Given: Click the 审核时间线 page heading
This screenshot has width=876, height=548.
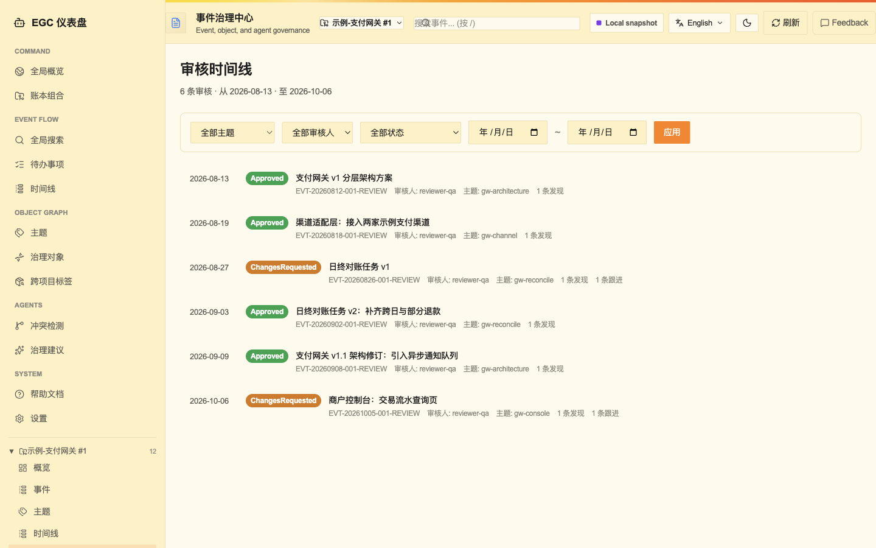Looking at the screenshot, I should coord(216,69).
